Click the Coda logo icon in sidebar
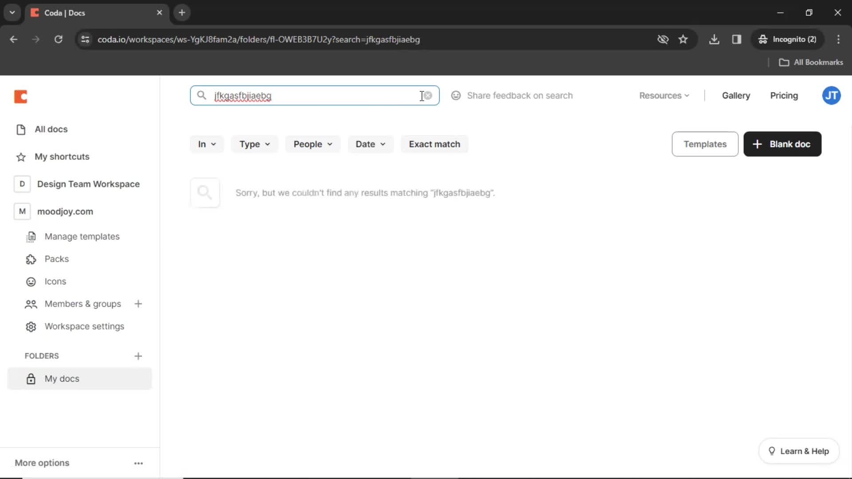Viewport: 852px width, 479px height. pyautogui.click(x=20, y=96)
